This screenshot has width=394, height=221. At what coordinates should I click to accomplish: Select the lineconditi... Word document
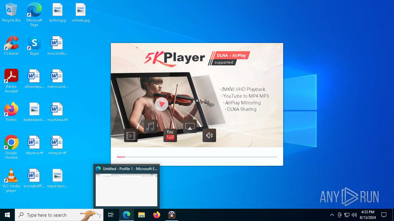pyautogui.click(x=57, y=46)
